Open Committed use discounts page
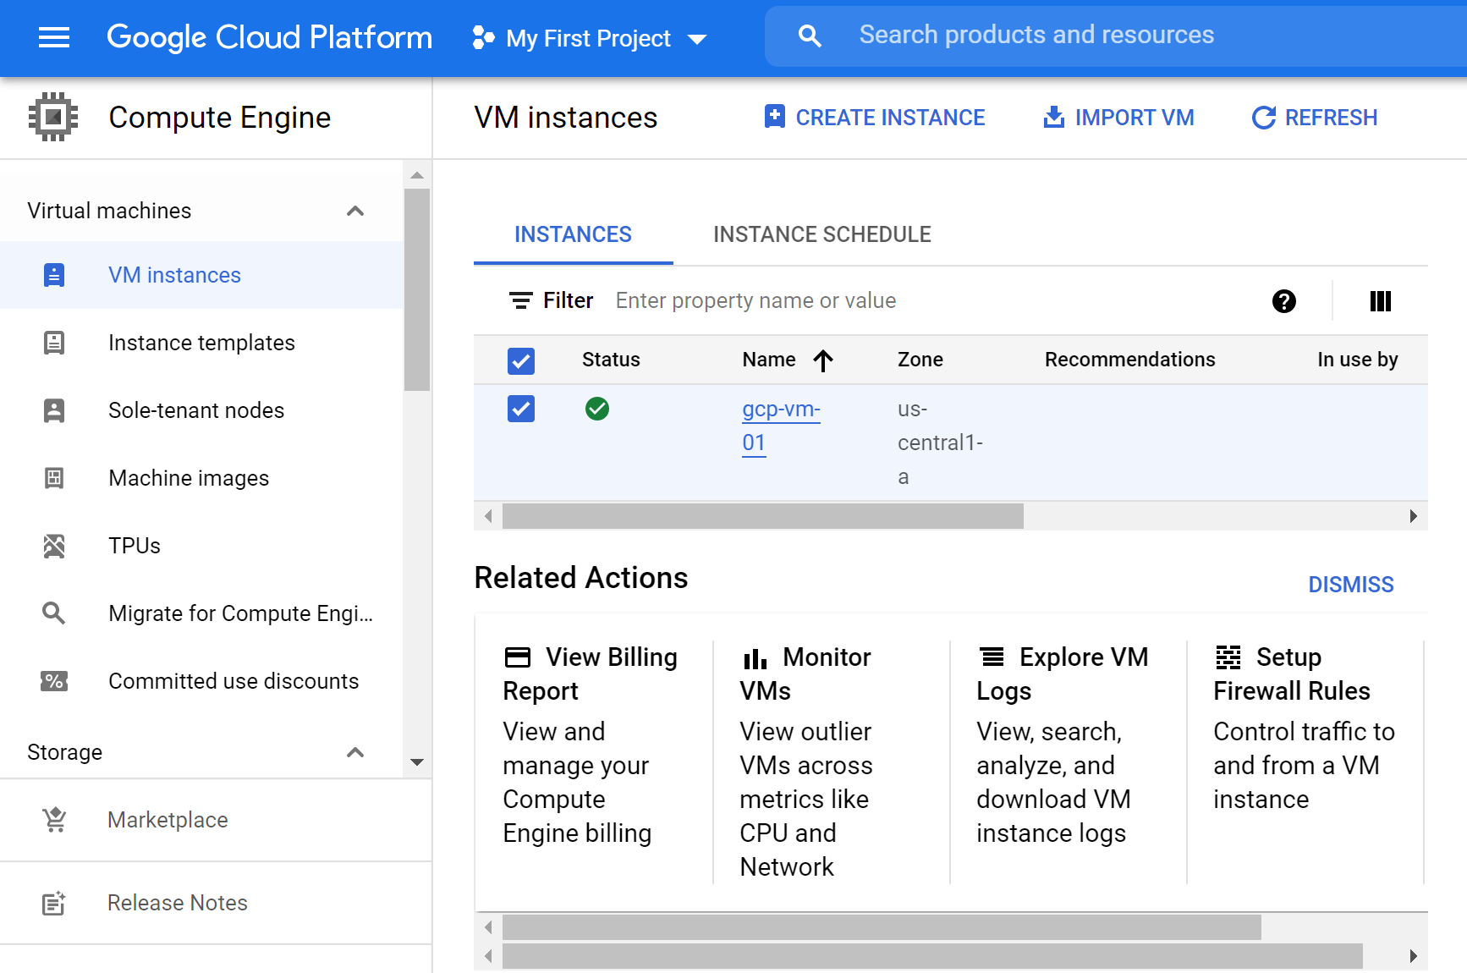The image size is (1467, 973). (x=201, y=681)
